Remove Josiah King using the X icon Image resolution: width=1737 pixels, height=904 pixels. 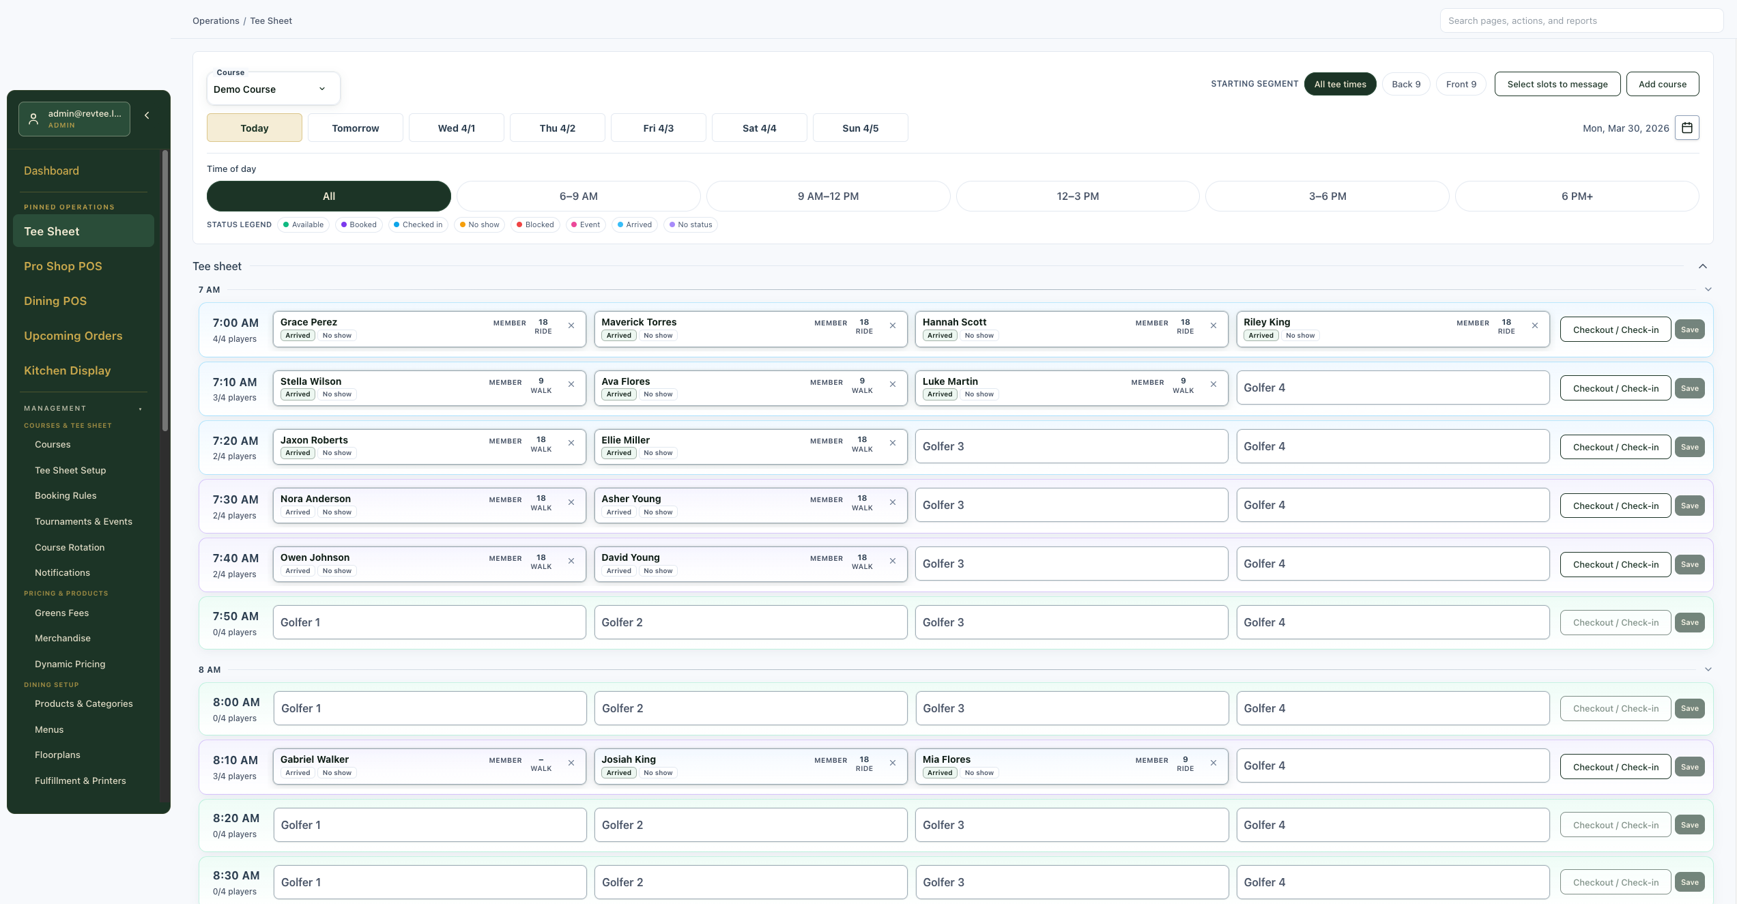click(x=893, y=763)
